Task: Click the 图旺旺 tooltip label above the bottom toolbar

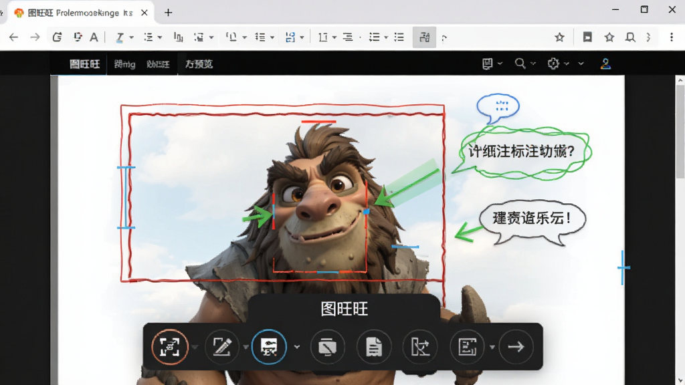Action: [345, 309]
